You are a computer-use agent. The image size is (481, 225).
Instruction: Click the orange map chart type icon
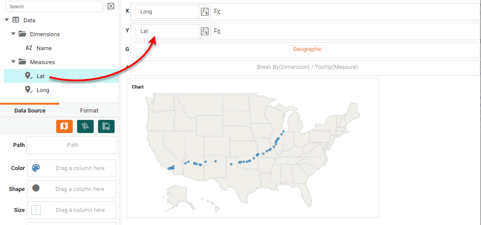pyautogui.click(x=64, y=126)
